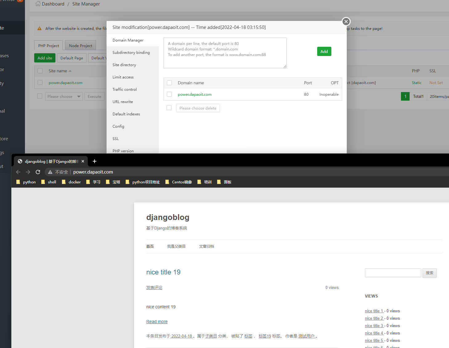The image size is (449, 348).
Task: Open power.dapaoit.com in the site list
Action: [66, 83]
